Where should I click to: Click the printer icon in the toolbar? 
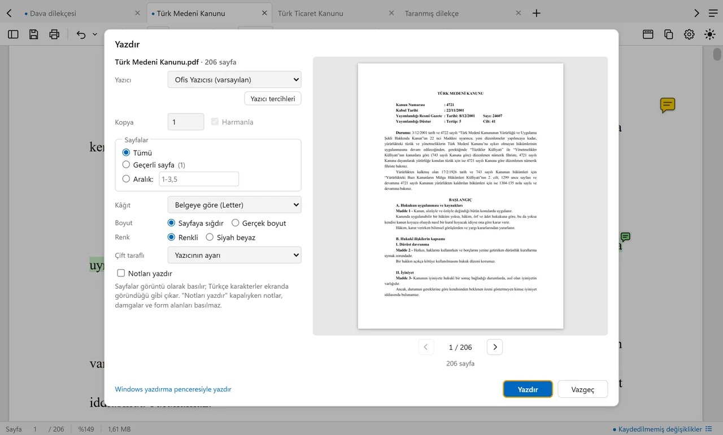(54, 34)
